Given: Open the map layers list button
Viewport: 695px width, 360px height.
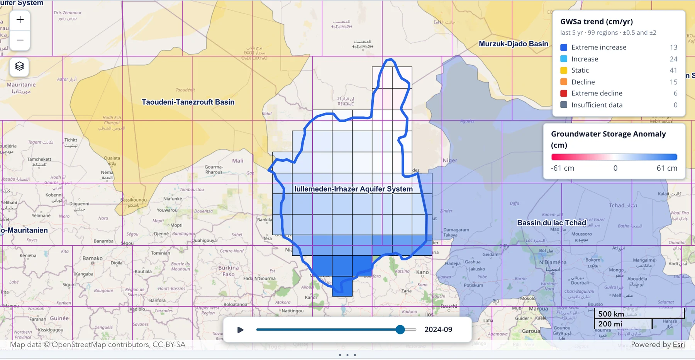Looking at the screenshot, I should point(20,66).
